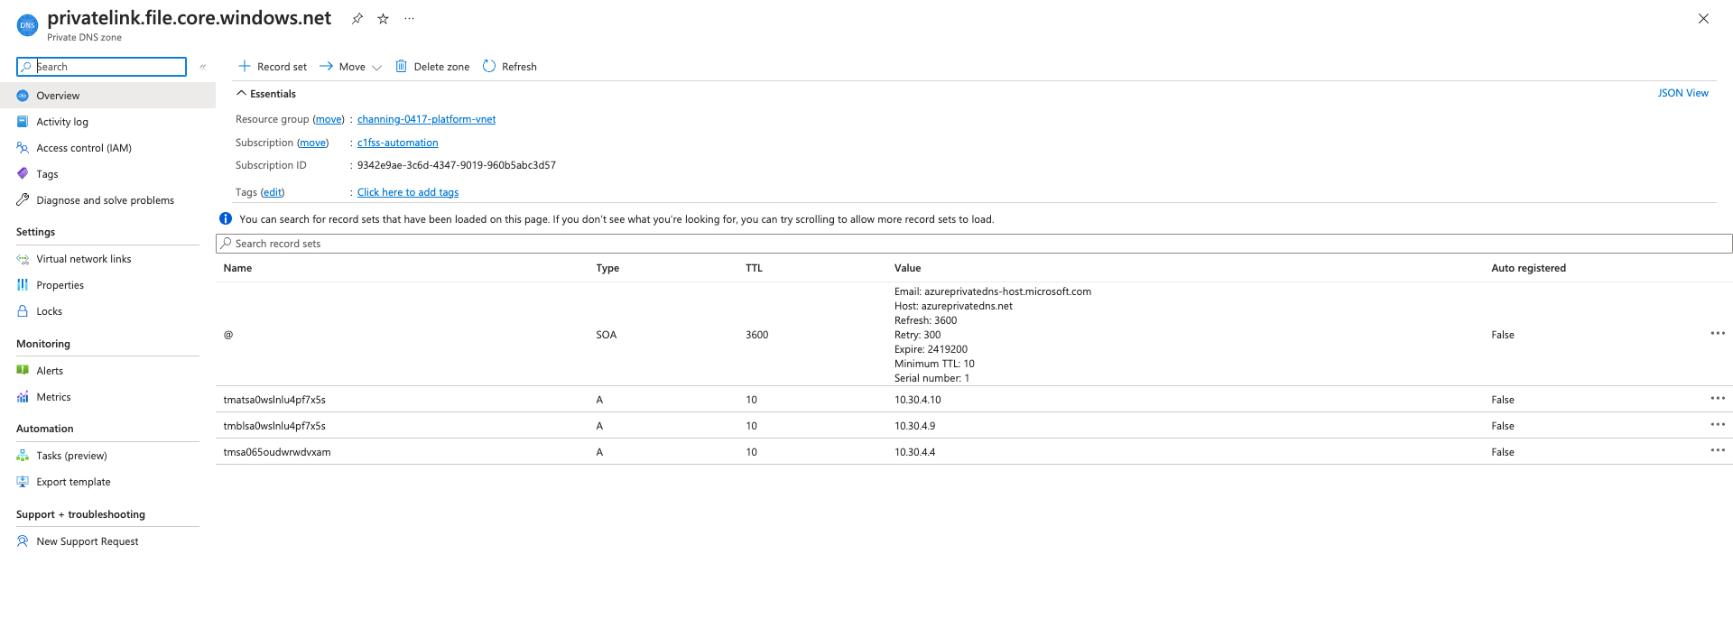This screenshot has height=619, width=1733.
Task: Click the Refresh icon in toolbar
Action: (489, 67)
